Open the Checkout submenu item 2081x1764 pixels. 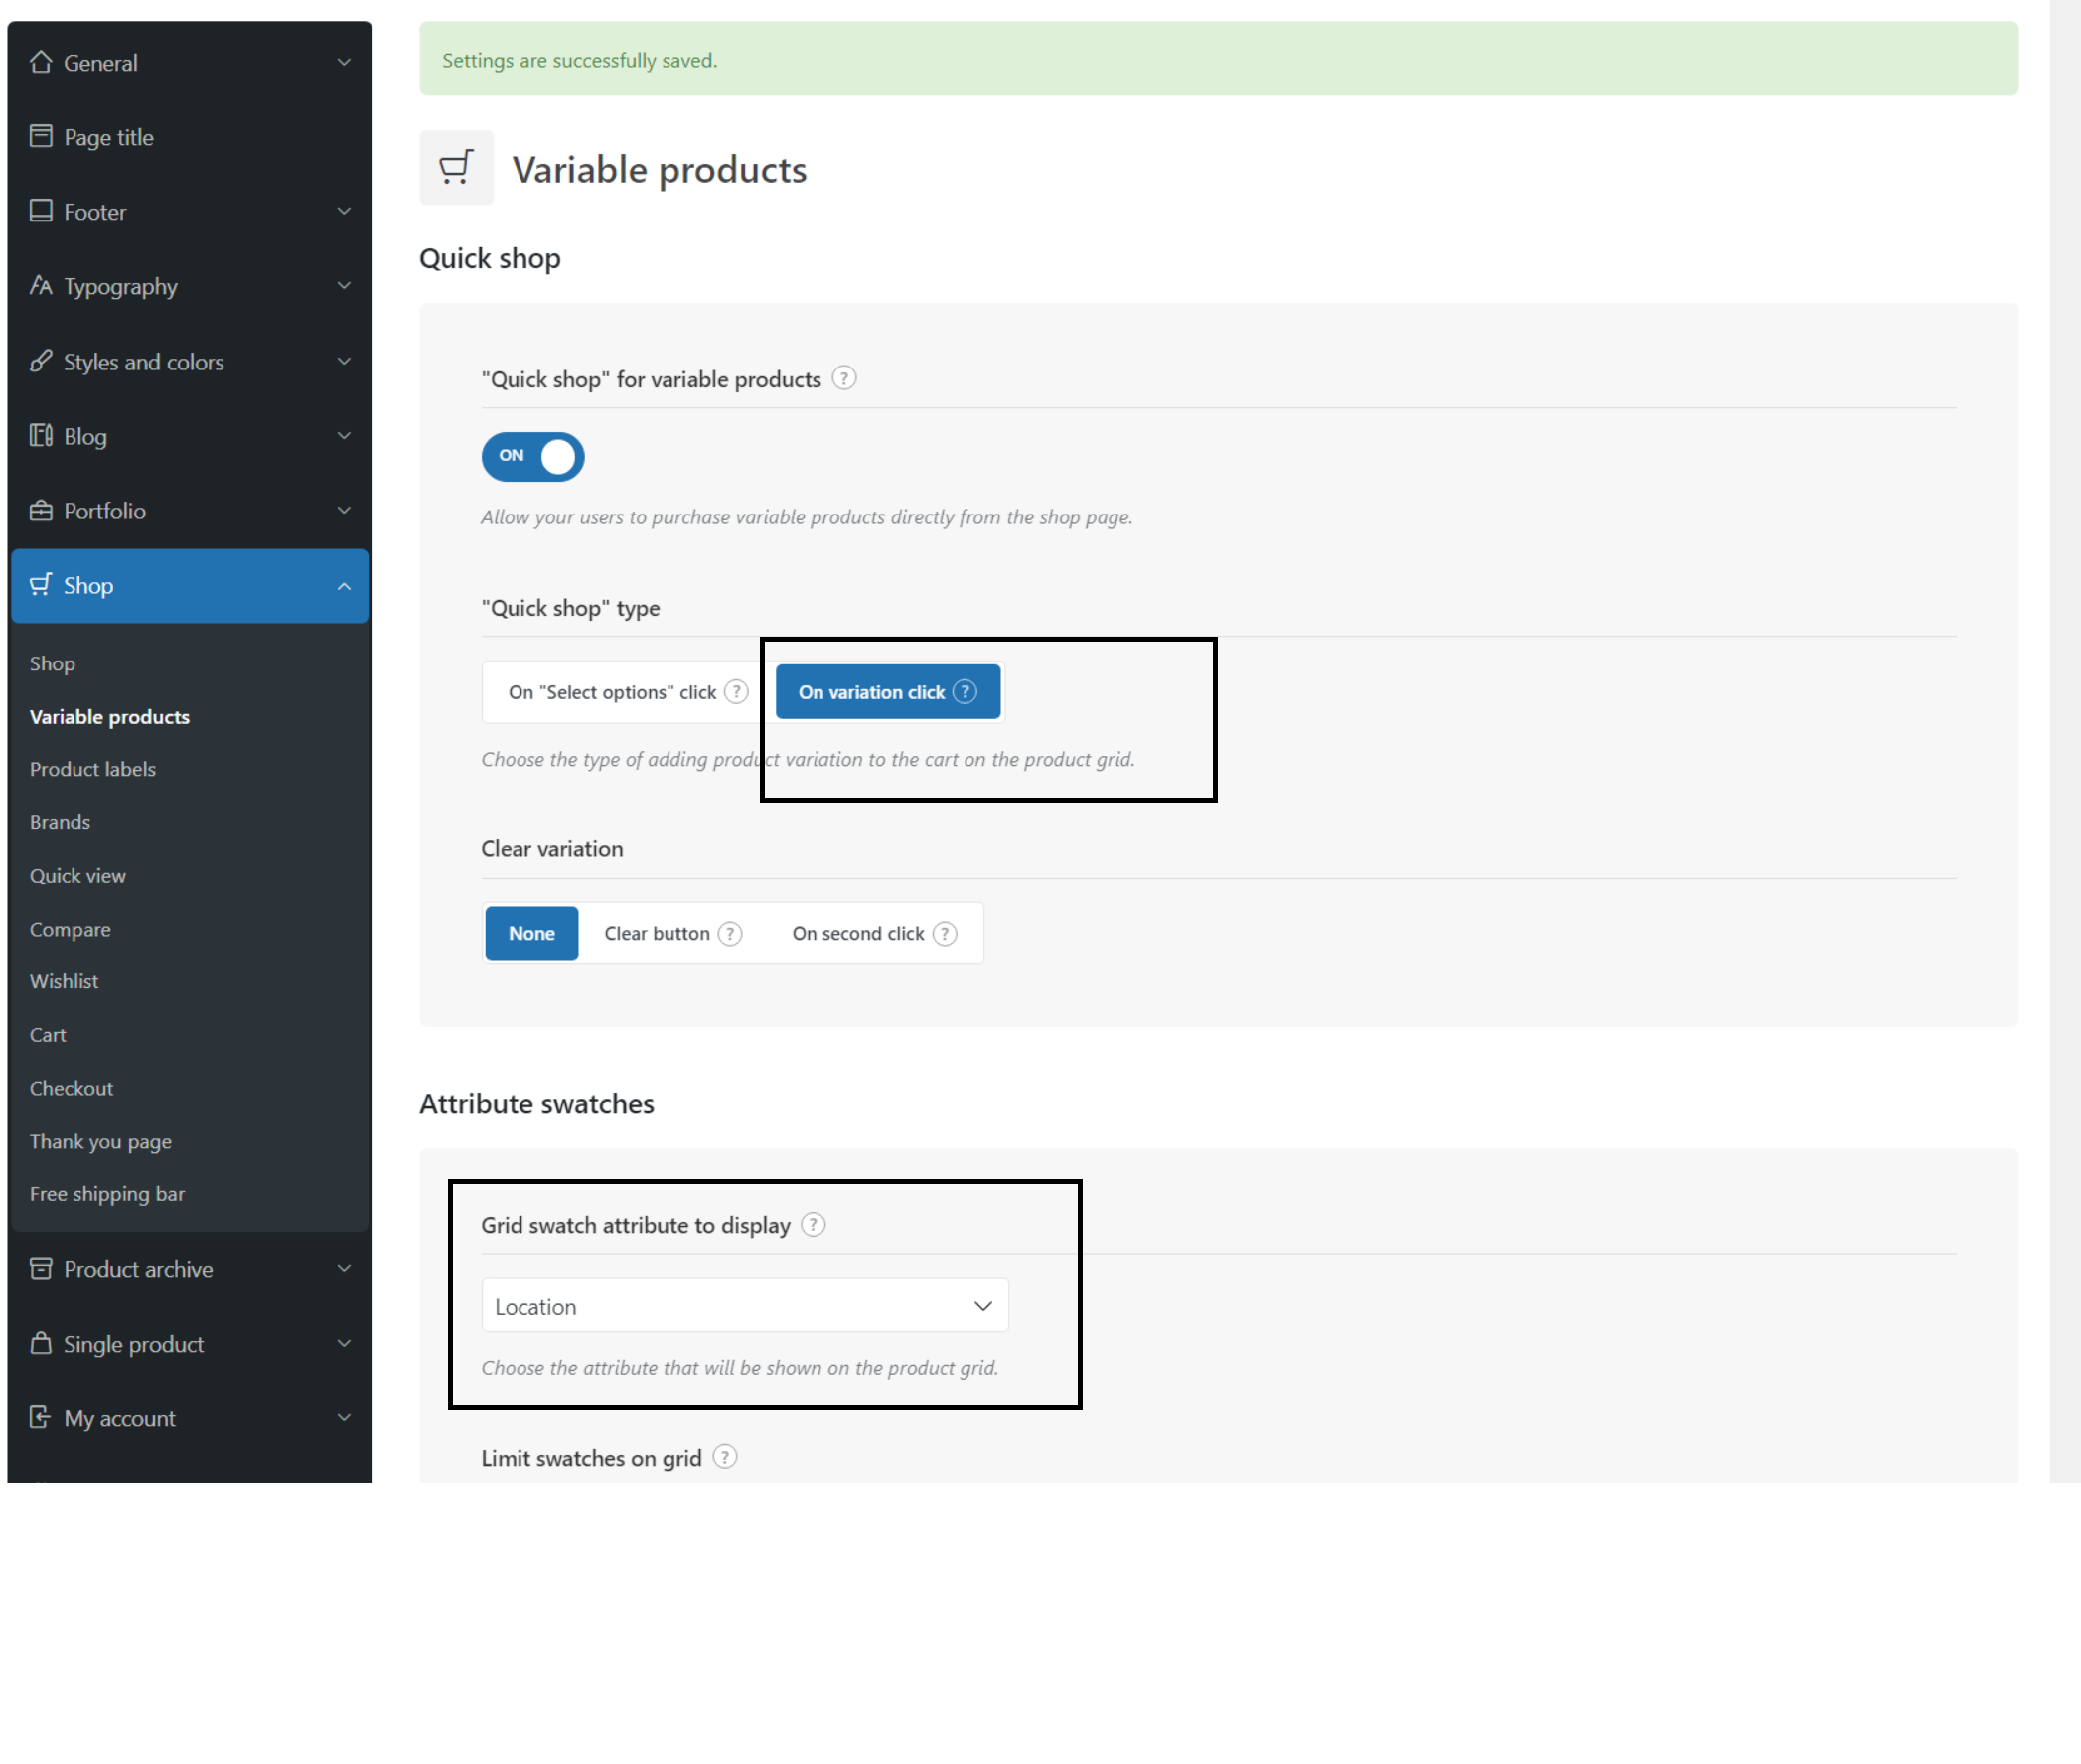point(71,1087)
